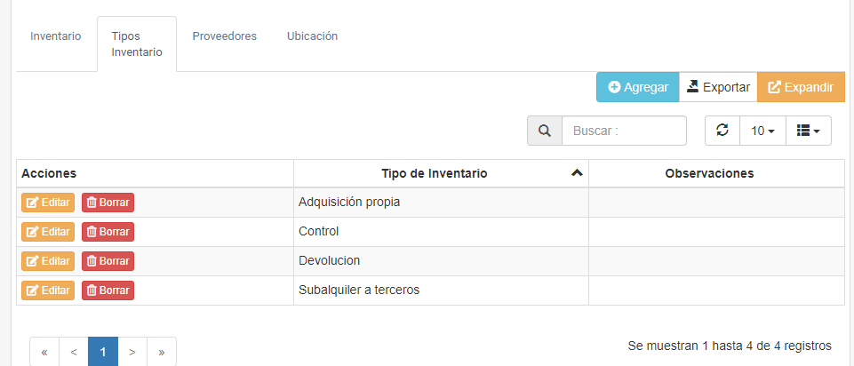The height and width of the screenshot is (366, 854).
Task: Delete the Adquisición propia row
Action: [108, 203]
